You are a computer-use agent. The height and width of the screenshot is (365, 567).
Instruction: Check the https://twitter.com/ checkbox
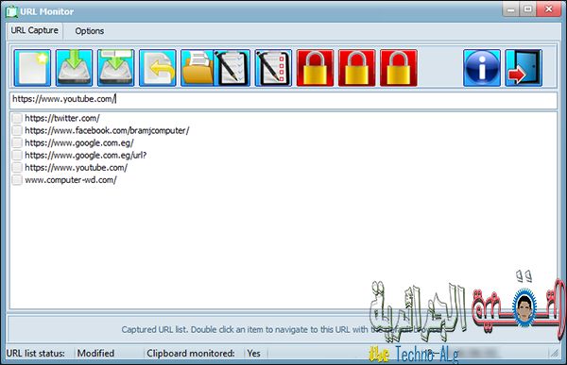click(x=17, y=119)
